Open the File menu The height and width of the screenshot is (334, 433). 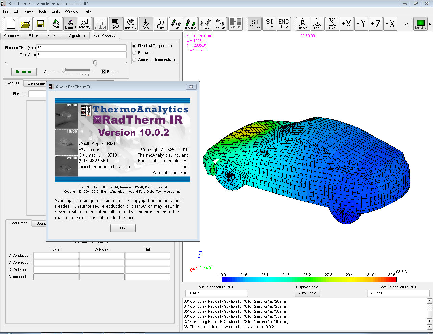tap(6, 11)
